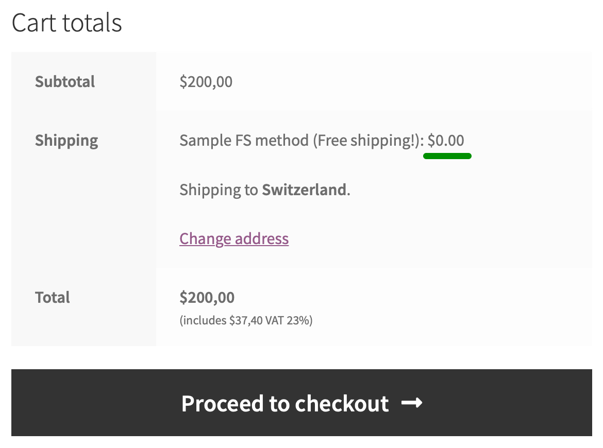Click the Total row label
The width and height of the screenshot is (603, 448).
52,297
